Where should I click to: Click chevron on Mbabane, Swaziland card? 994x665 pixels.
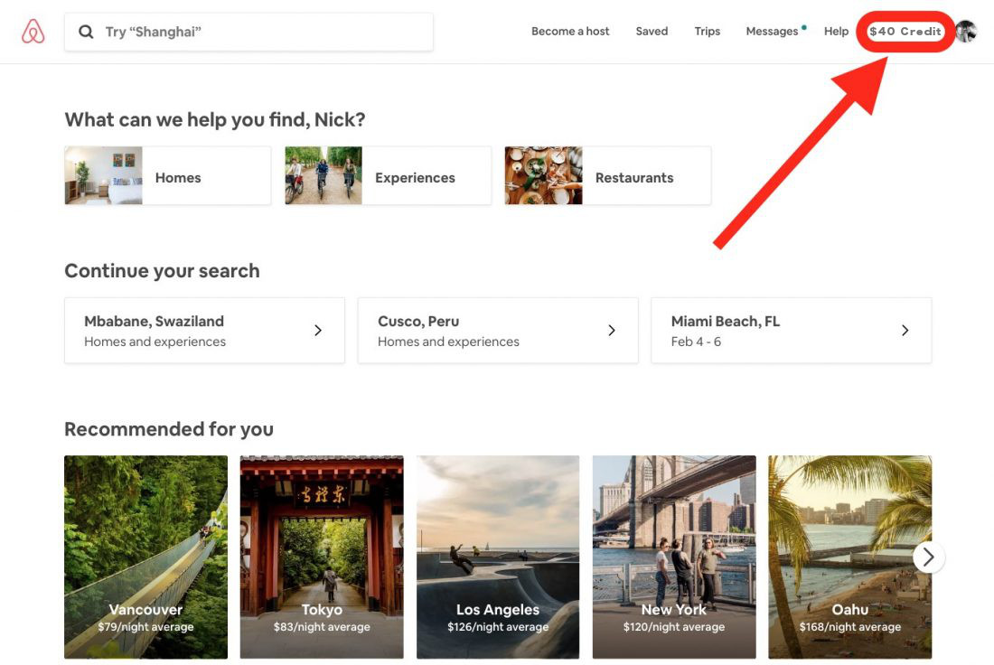coord(318,331)
